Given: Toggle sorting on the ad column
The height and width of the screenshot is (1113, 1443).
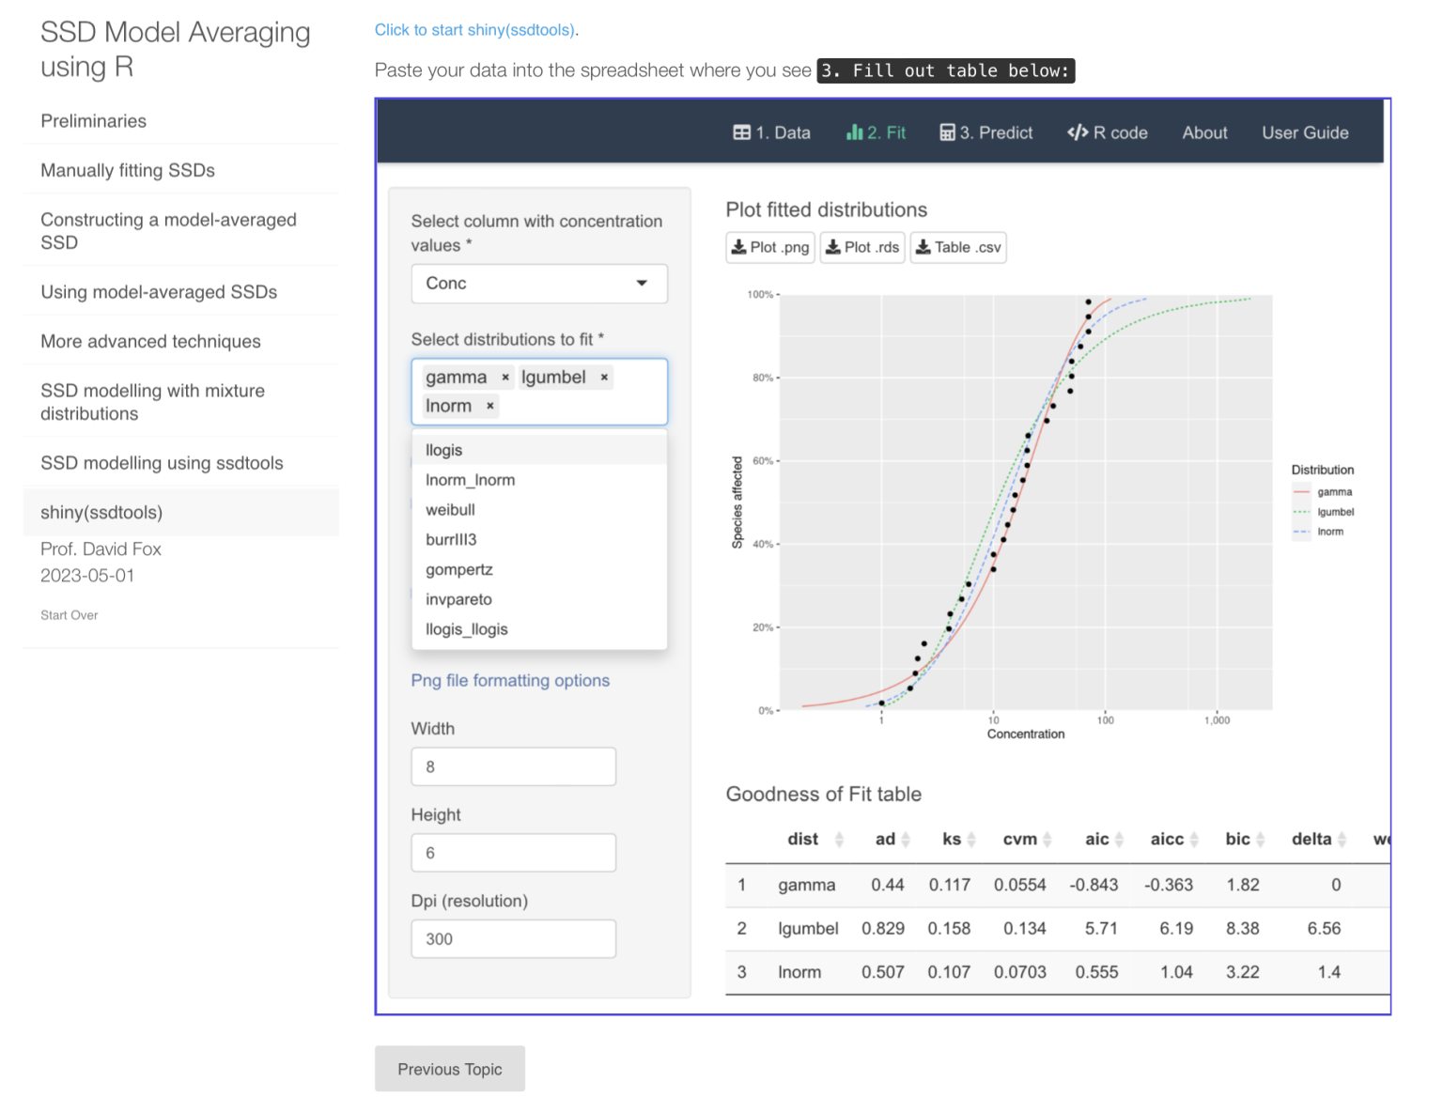Looking at the screenshot, I should (905, 839).
